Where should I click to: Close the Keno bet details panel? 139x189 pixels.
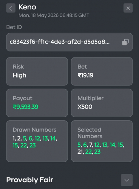coord(128,8)
